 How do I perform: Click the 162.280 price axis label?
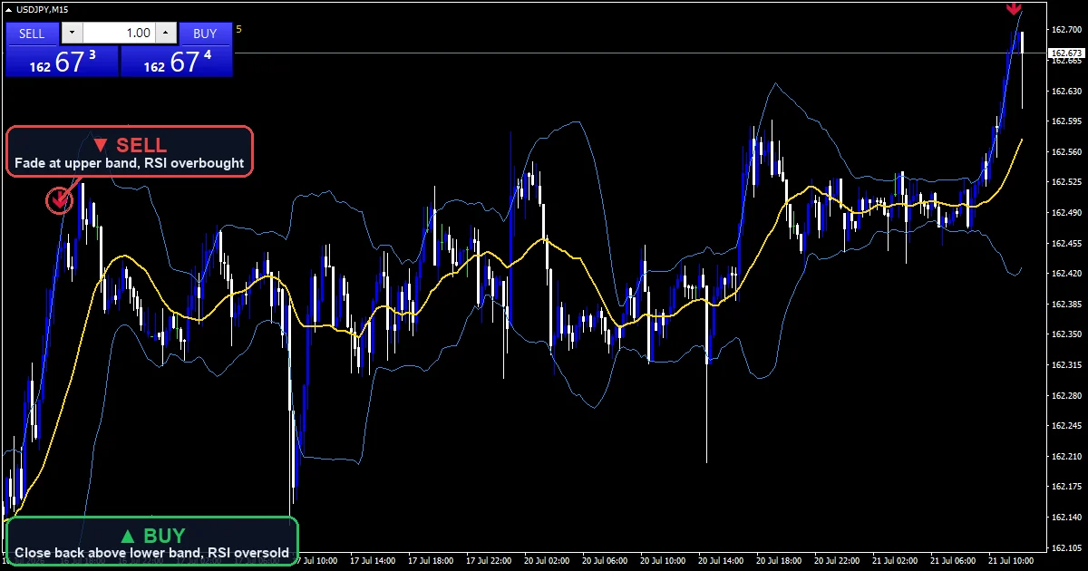(1065, 395)
